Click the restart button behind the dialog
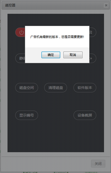Viewport: 111px width, 173px height. [93, 32]
